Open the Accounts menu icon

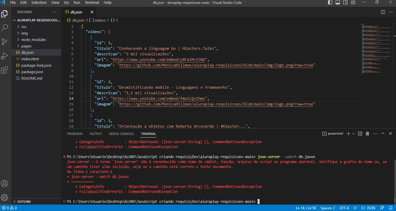pos(4,183)
